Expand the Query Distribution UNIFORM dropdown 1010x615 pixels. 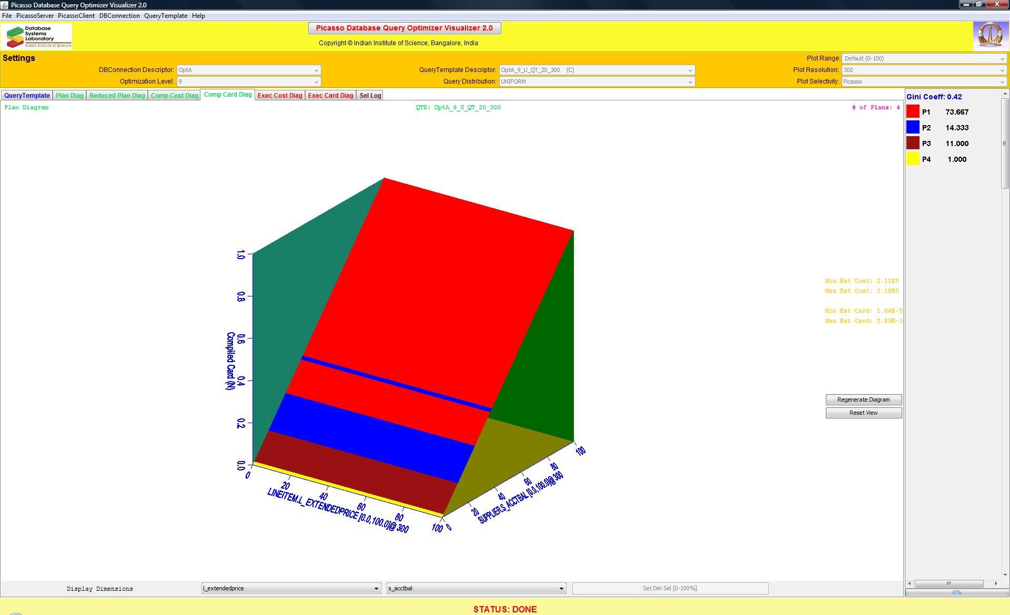click(x=597, y=81)
